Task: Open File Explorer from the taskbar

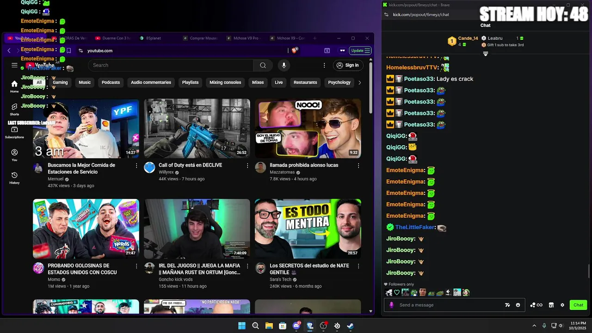Action: [x=269, y=326]
